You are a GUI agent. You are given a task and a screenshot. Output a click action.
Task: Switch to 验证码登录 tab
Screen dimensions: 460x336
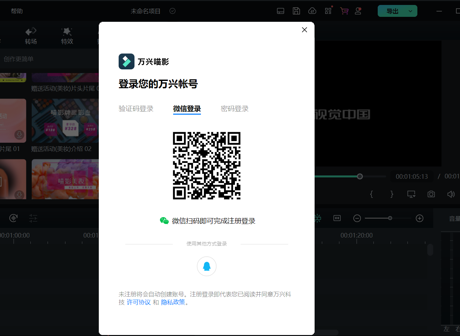(x=136, y=109)
